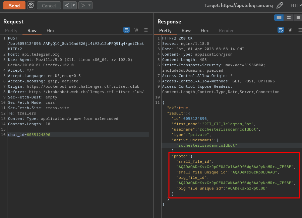Click the "type":"private" JSON line
302x218 pixels.
191,135
